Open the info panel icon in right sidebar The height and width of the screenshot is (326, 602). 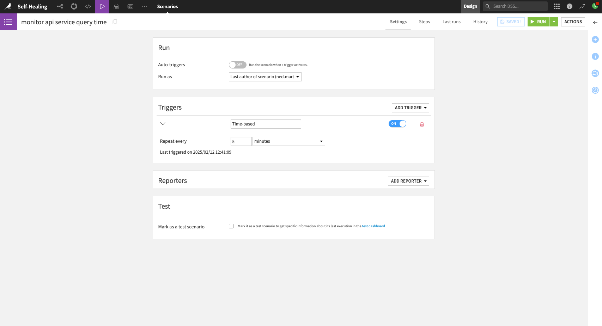tap(595, 56)
